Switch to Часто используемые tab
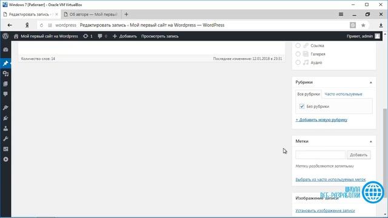The height and width of the screenshot is (218, 388). click(343, 94)
